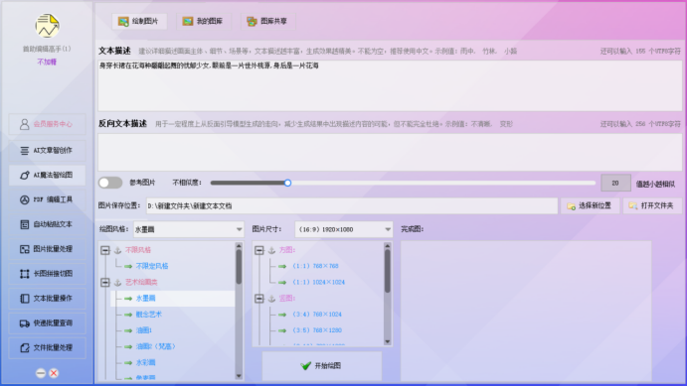Select 水彩画 in the style tree

146,363
